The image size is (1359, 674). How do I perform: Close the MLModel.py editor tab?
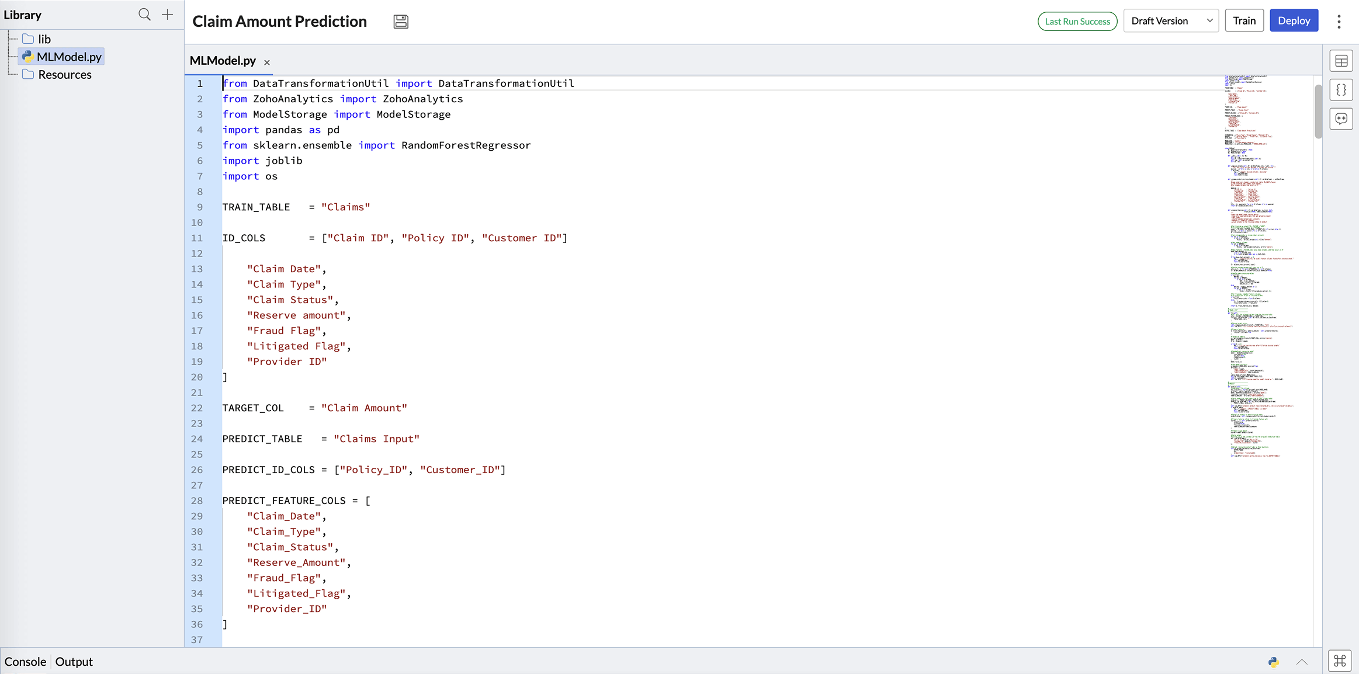point(267,62)
